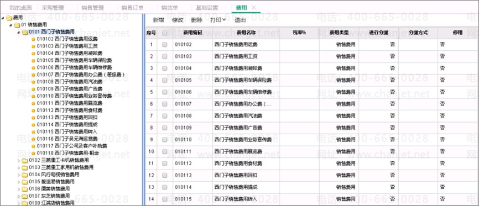
Task: Expand the 0102 三菱重工卡机销售费用 node
Action: click(x=19, y=161)
